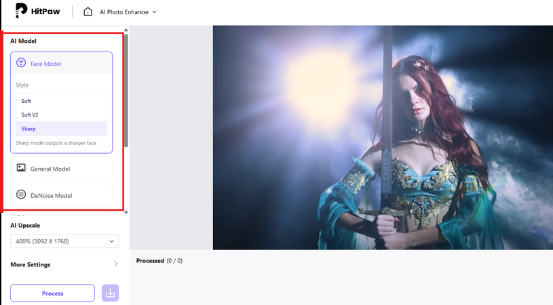The width and height of the screenshot is (553, 305).
Task: Click the HitPaw logo icon
Action: (21, 11)
